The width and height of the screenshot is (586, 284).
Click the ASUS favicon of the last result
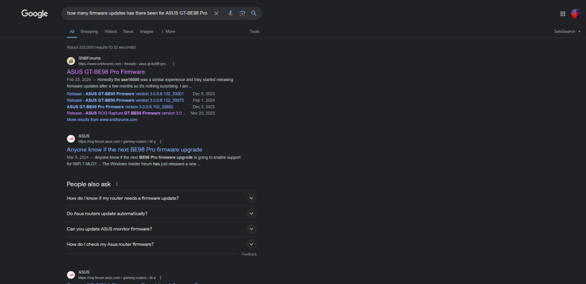pyautogui.click(x=71, y=275)
